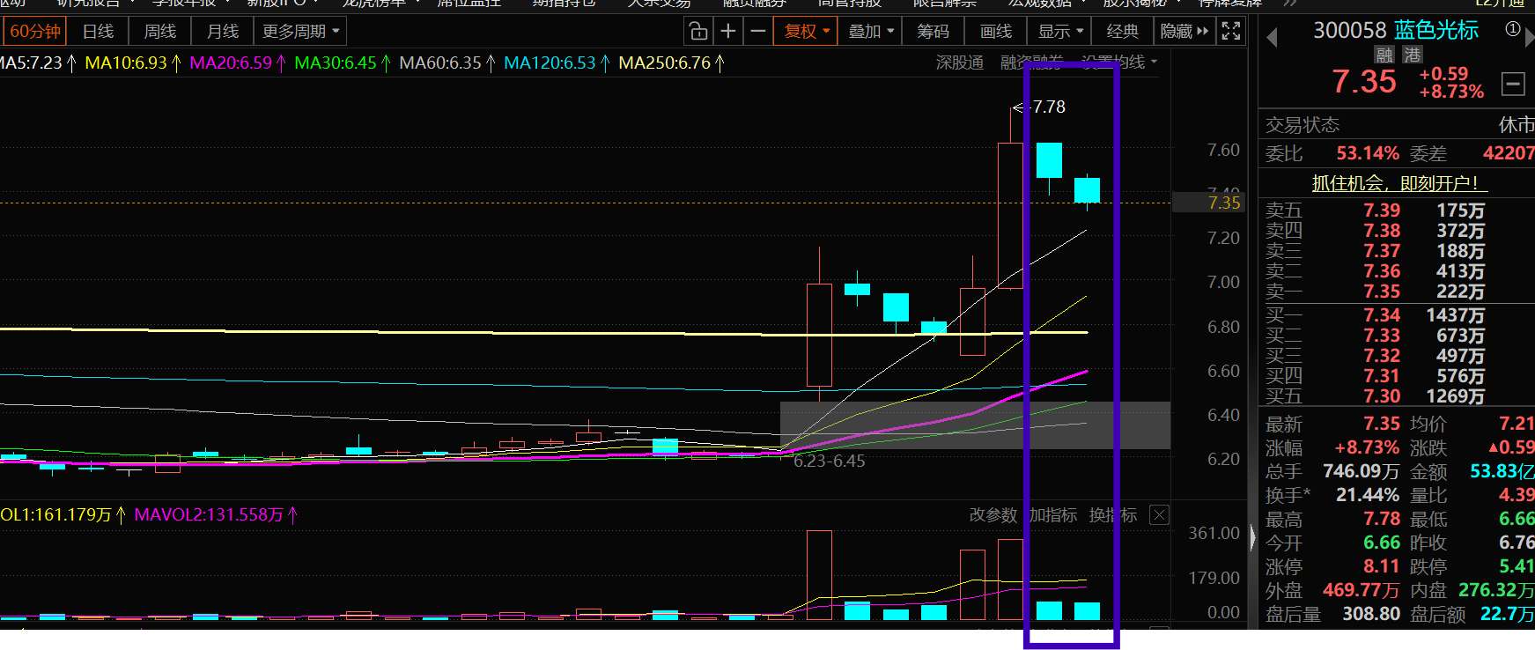Click the 抓住机会，即刻开户 link

tap(1395, 183)
